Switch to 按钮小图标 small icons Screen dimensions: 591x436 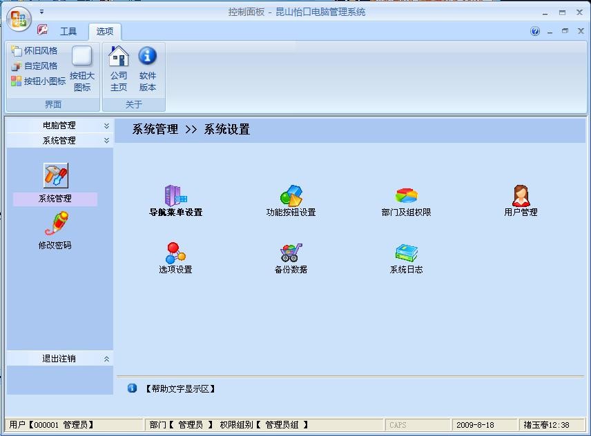click(x=38, y=81)
